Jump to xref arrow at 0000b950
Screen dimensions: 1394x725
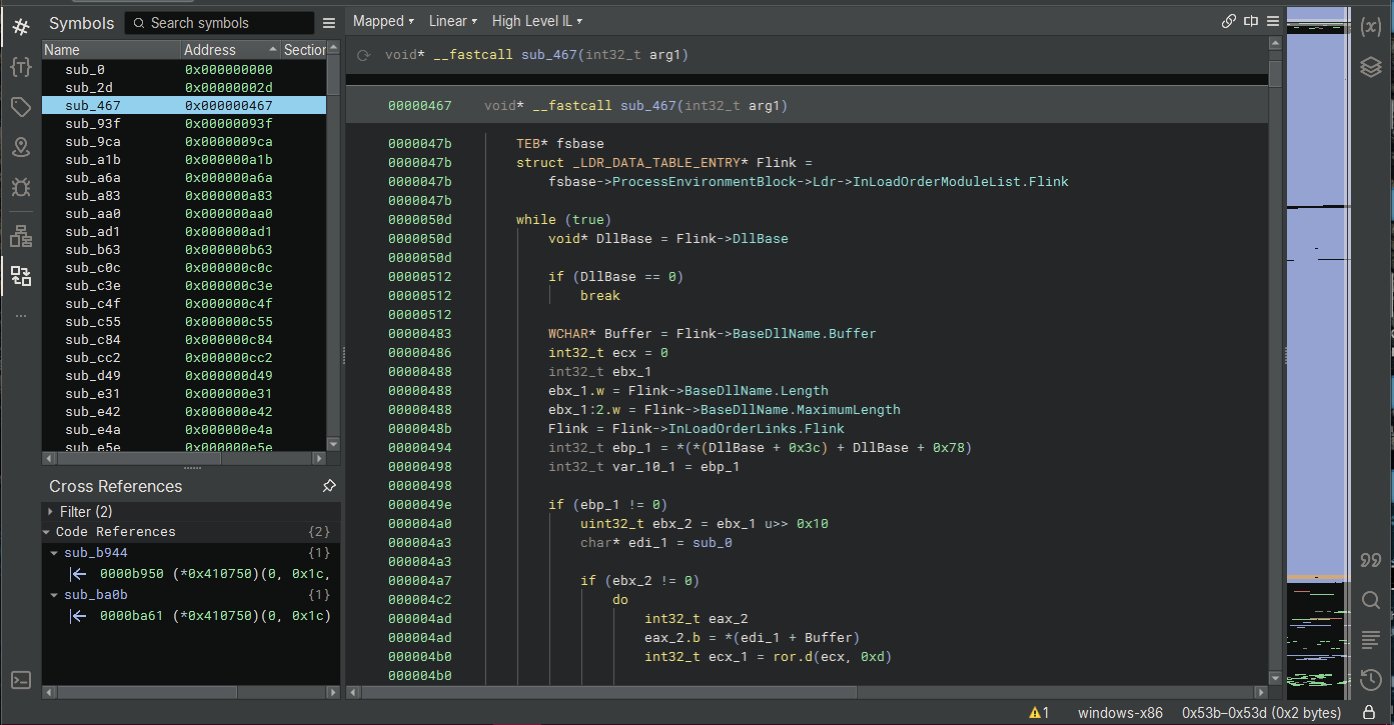pyautogui.click(x=79, y=573)
